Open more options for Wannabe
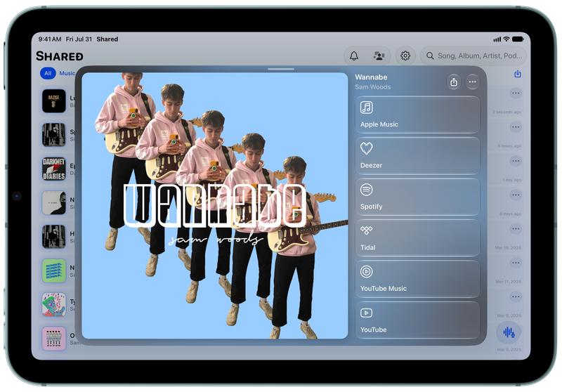Image resolution: width=562 pixels, height=392 pixels. coord(472,82)
